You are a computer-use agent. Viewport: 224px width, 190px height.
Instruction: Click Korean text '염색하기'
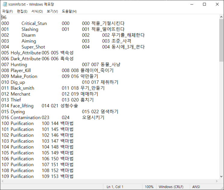pyautogui.click(x=109, y=112)
